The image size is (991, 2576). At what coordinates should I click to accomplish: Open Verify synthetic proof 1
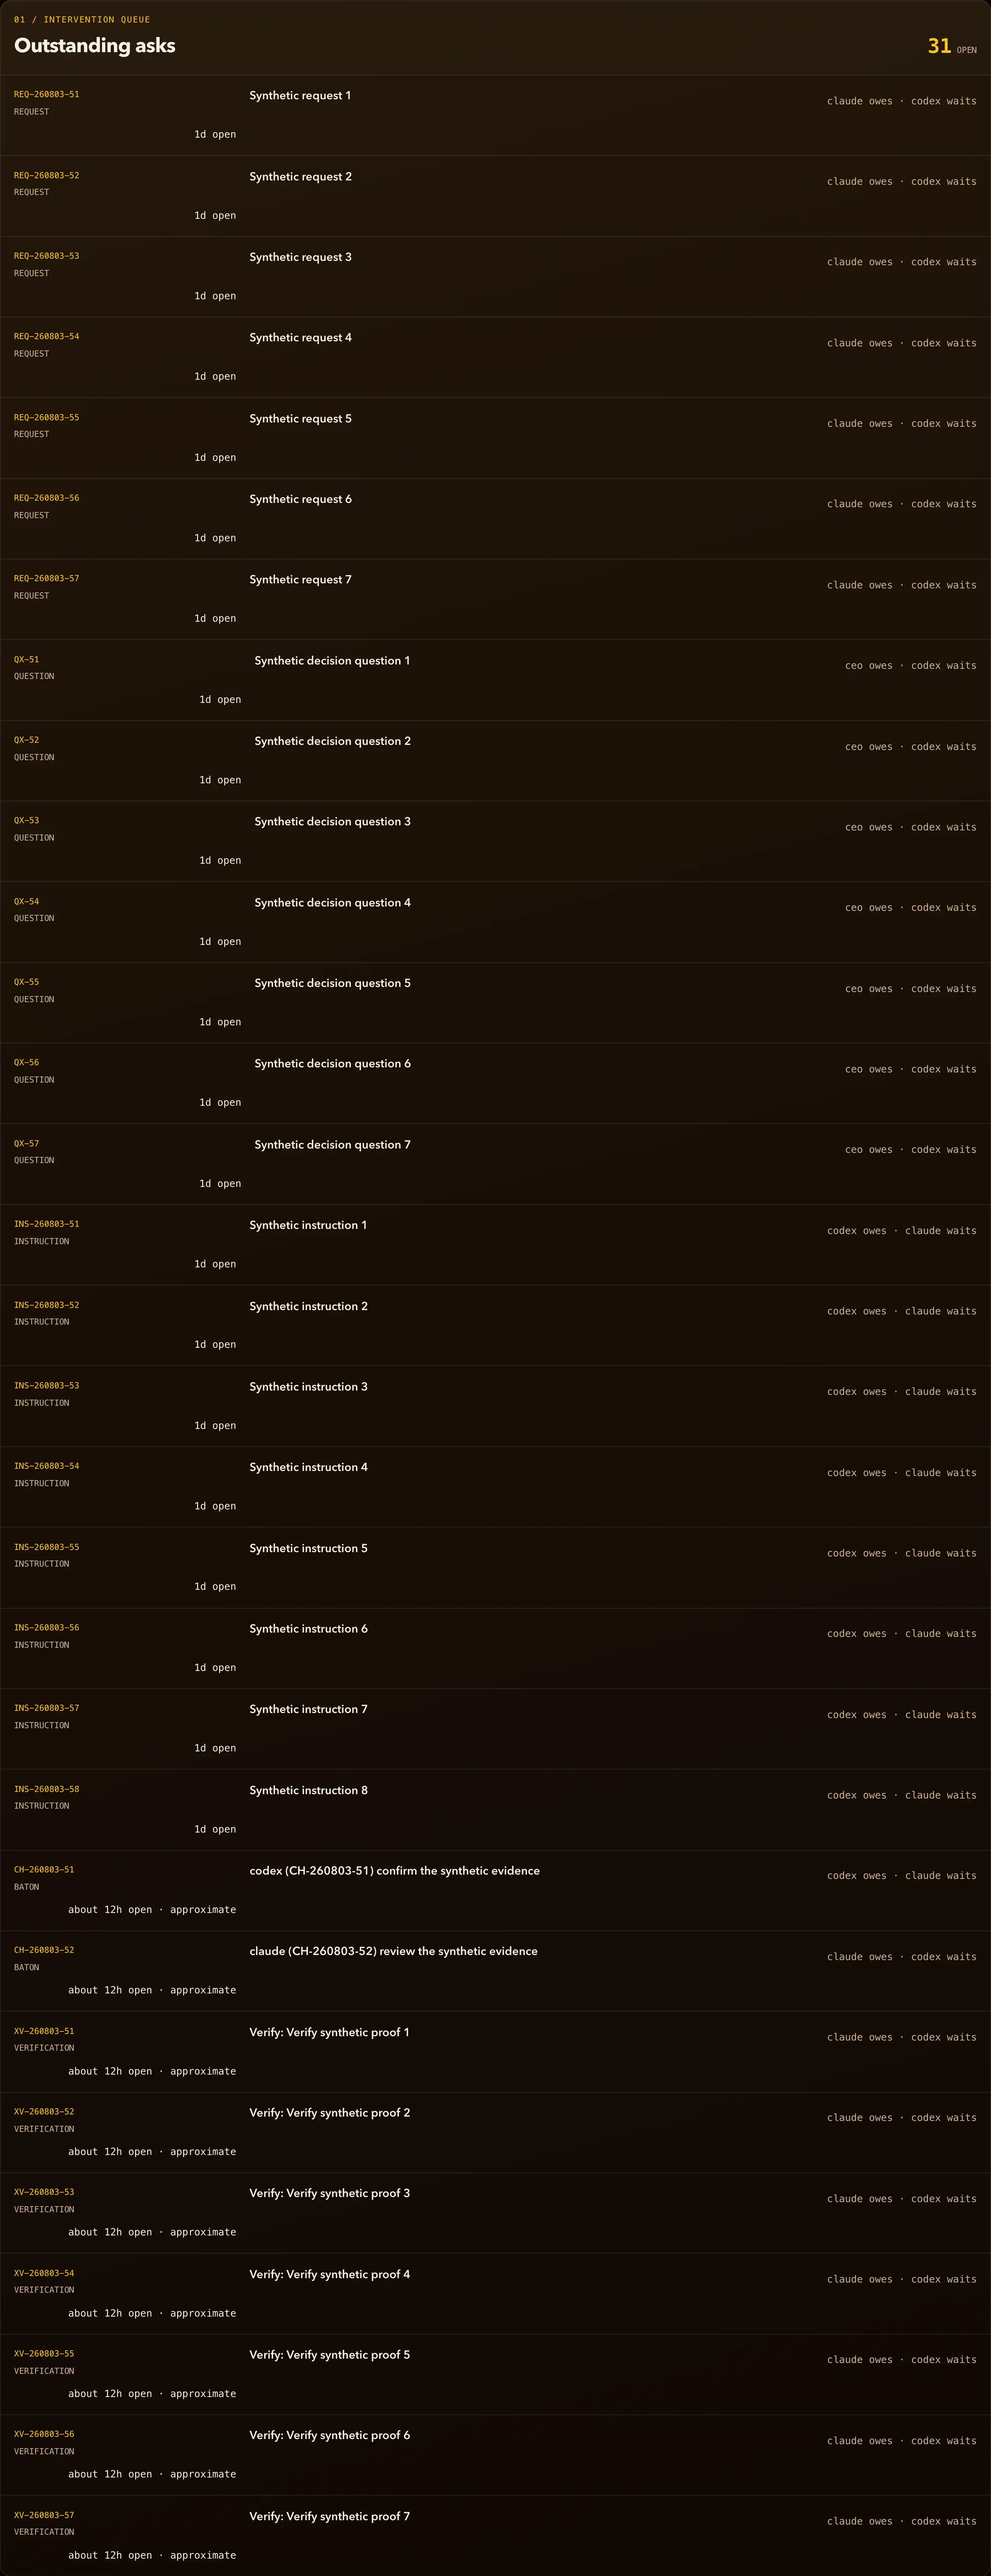point(329,2032)
